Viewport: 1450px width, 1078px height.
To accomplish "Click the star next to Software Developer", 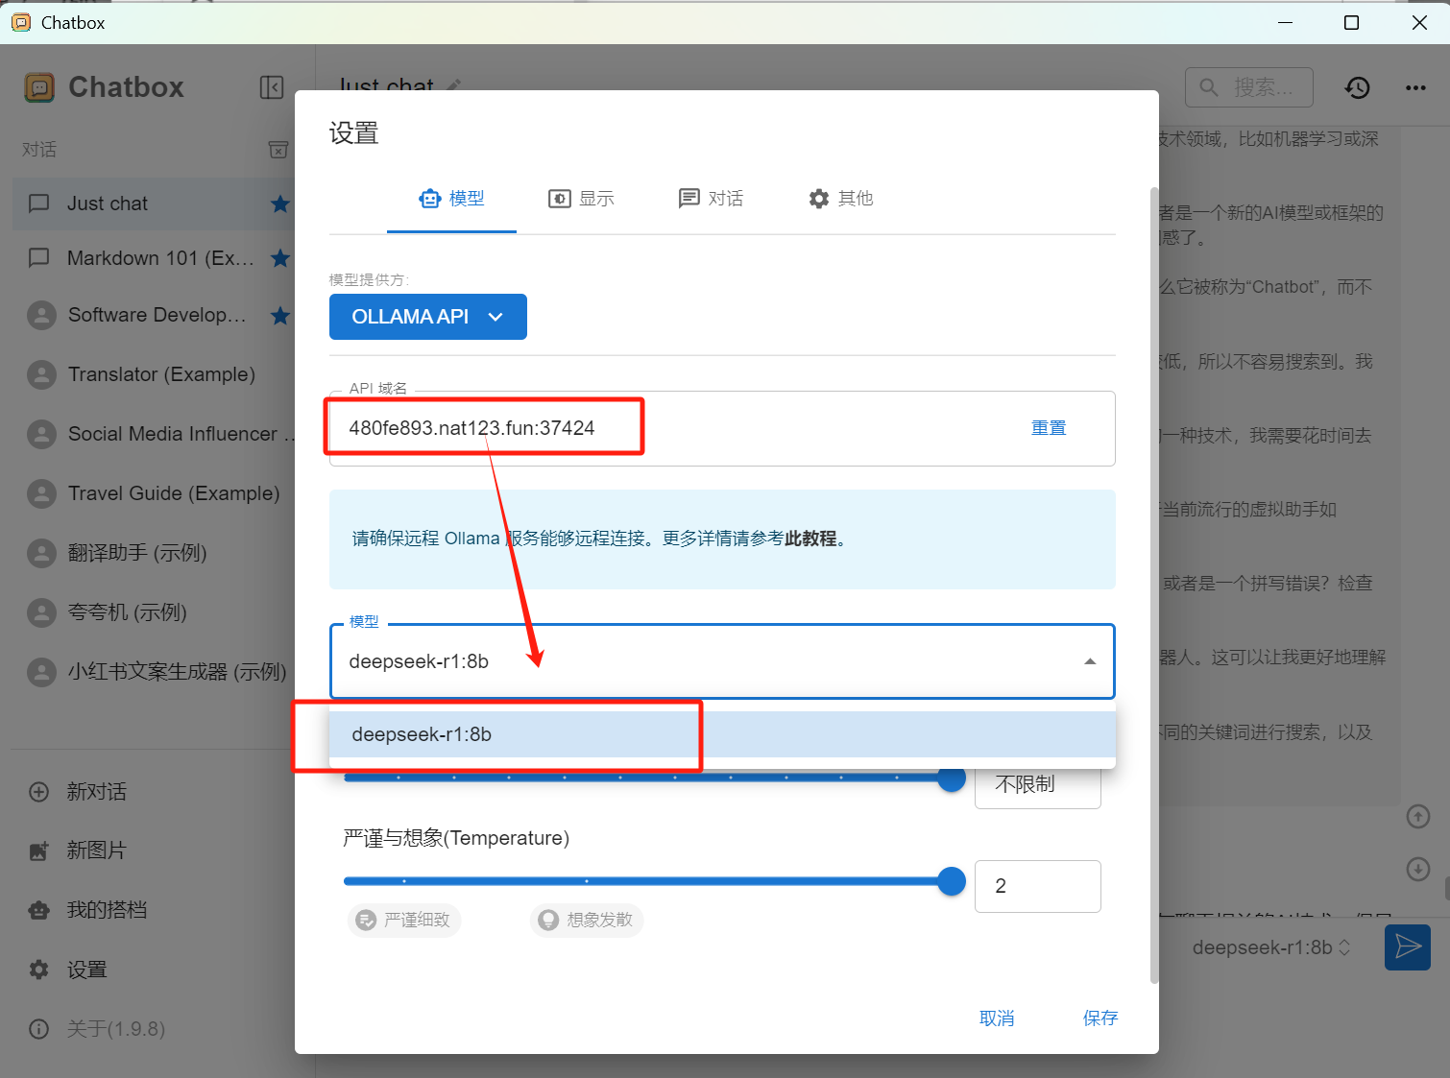I will pyautogui.click(x=280, y=315).
